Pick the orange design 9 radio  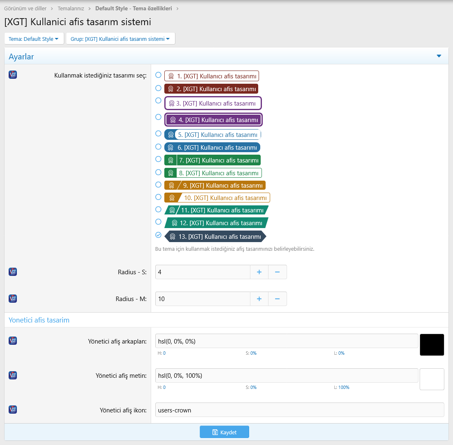(x=158, y=184)
